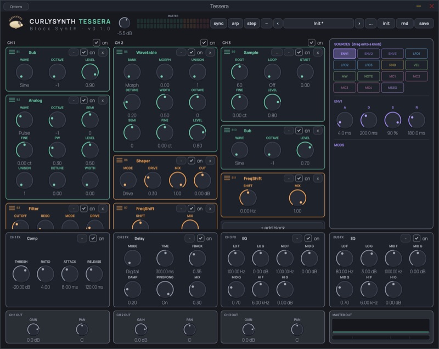Remove the Sample block via x icon
The width and height of the screenshot is (439, 349).
318,52
